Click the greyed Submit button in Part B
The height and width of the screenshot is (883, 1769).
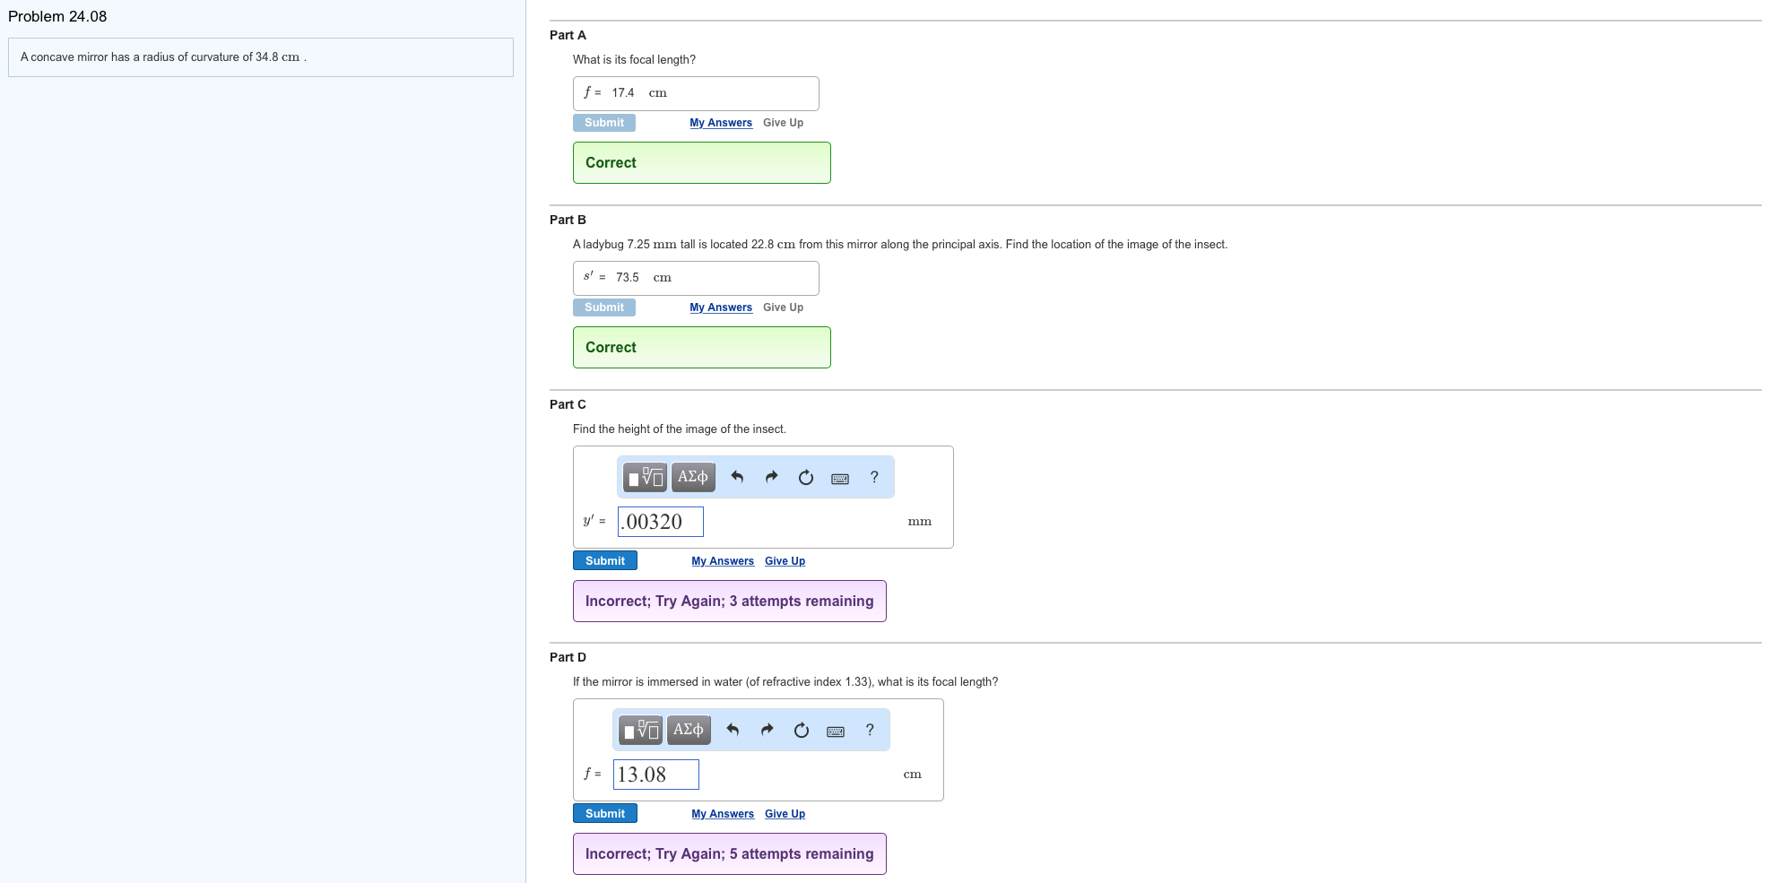tap(604, 307)
